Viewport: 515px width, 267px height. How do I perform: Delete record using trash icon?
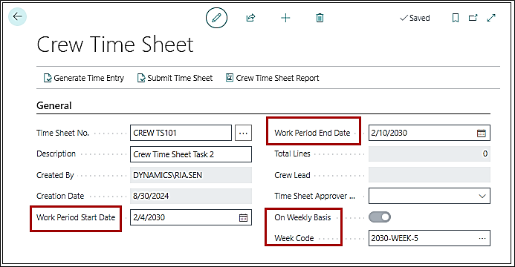320,18
